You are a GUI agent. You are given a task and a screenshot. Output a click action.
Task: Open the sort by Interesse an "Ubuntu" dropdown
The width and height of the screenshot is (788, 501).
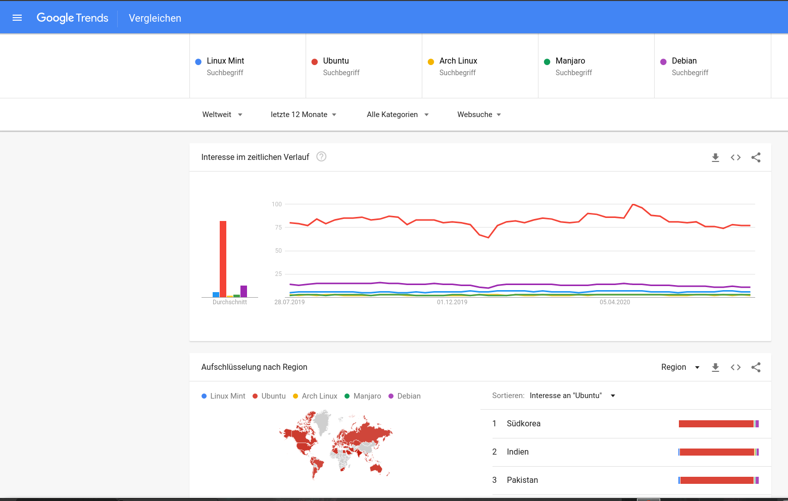[x=572, y=396]
